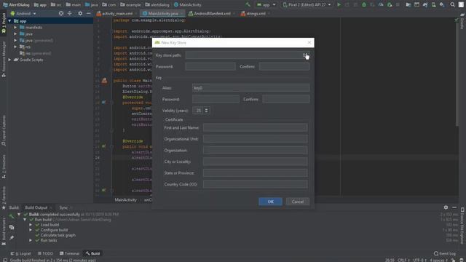The width and height of the screenshot is (466, 262).
Task: Expand the res folder
Action: click(15, 47)
